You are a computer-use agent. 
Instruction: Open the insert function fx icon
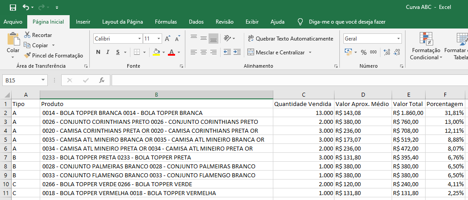[x=102, y=80]
